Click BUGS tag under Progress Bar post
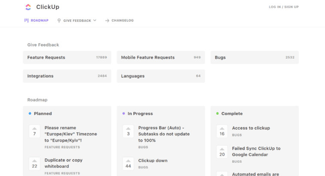 (x=143, y=147)
